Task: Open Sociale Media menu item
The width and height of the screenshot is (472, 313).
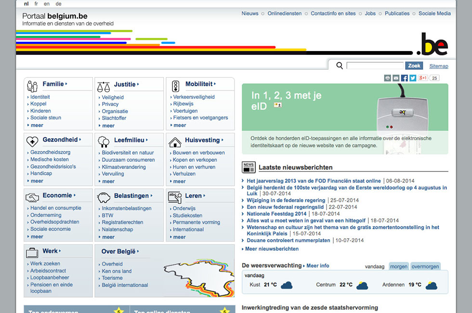Action: 434,13
